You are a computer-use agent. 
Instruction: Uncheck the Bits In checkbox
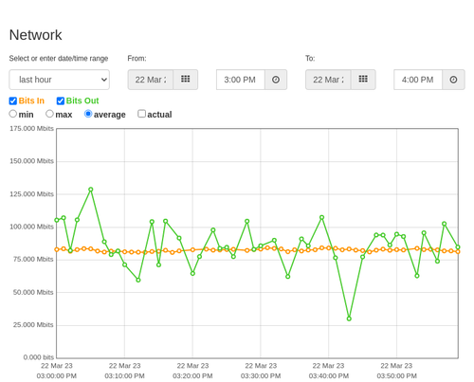point(13,100)
